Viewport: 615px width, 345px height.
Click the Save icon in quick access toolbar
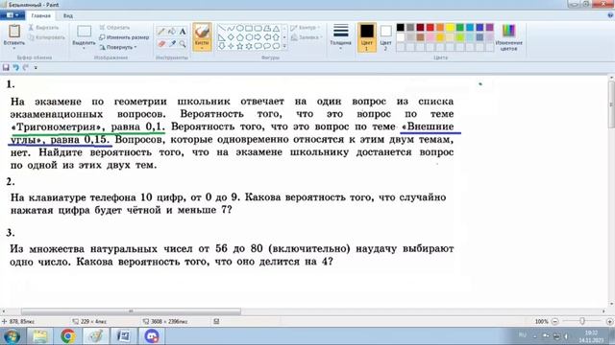coord(6,67)
